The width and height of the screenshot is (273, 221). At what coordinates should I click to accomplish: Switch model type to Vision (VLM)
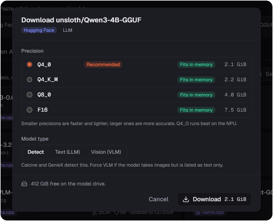106,152
